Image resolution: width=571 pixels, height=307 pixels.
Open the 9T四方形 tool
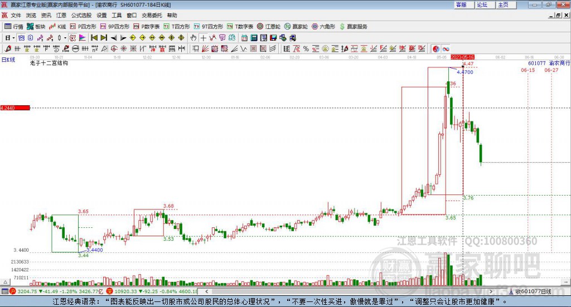[x=209, y=27]
